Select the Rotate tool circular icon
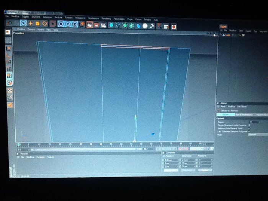 point(45,24)
